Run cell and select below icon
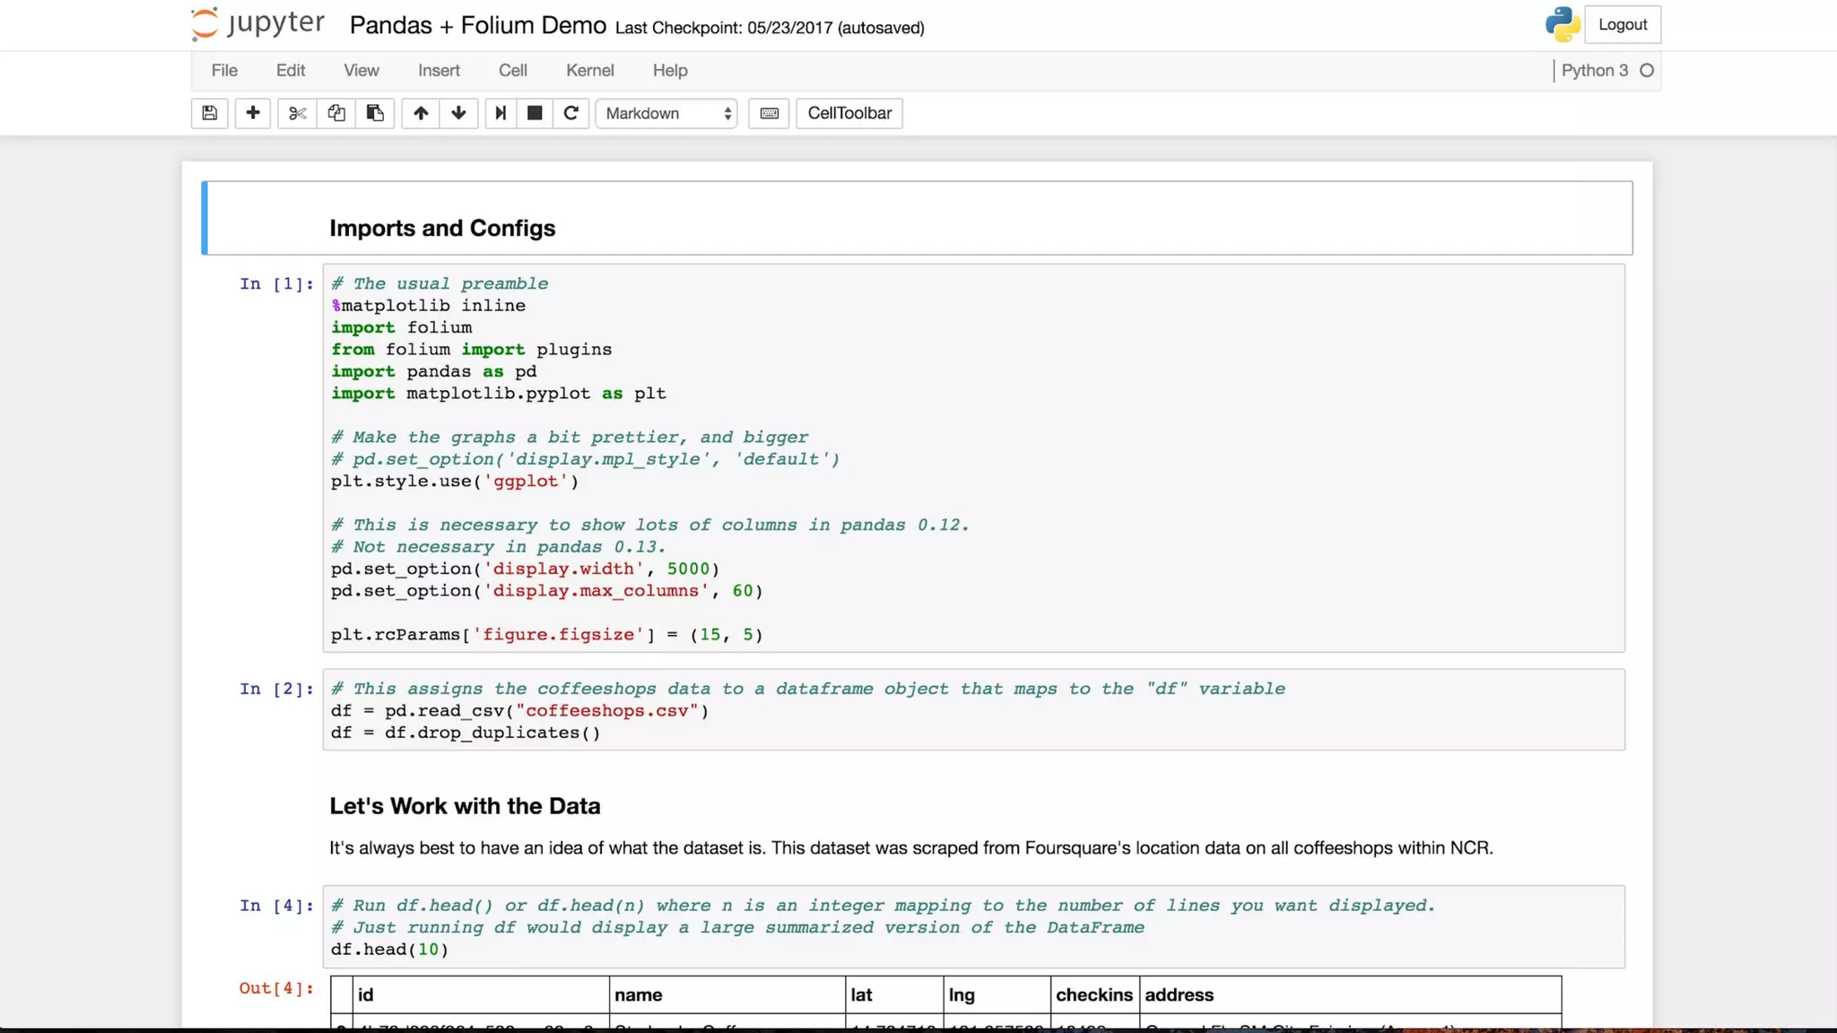The image size is (1837, 1033). (501, 113)
